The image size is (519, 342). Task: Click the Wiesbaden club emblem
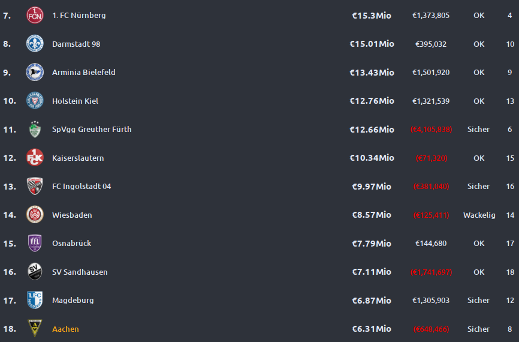coord(35,215)
